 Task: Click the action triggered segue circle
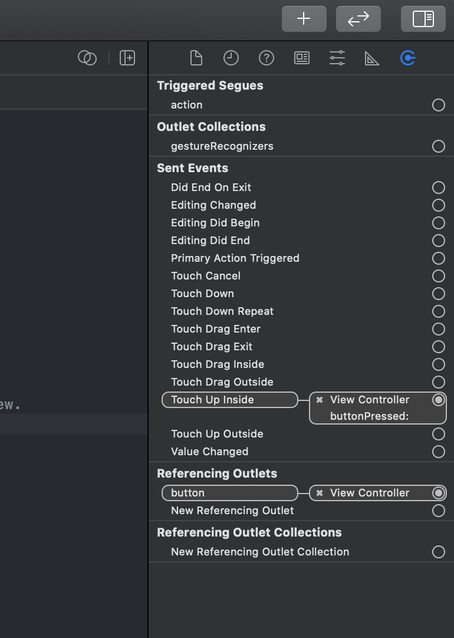[x=438, y=105]
